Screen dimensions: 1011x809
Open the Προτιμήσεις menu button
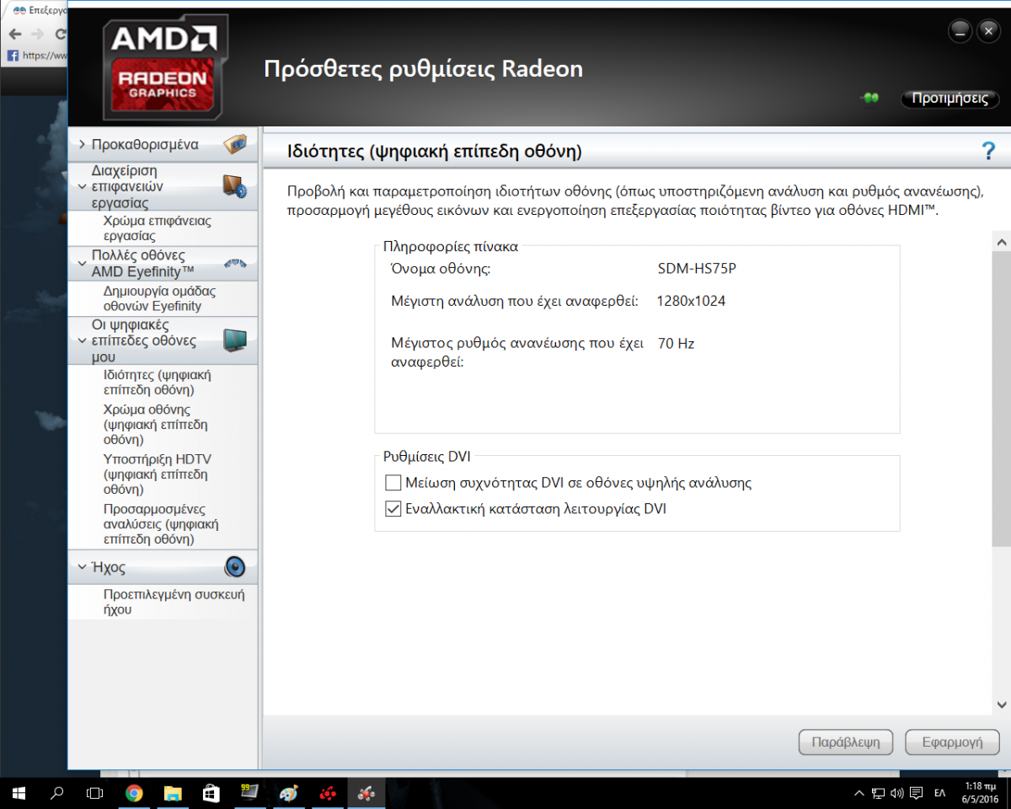tap(950, 98)
